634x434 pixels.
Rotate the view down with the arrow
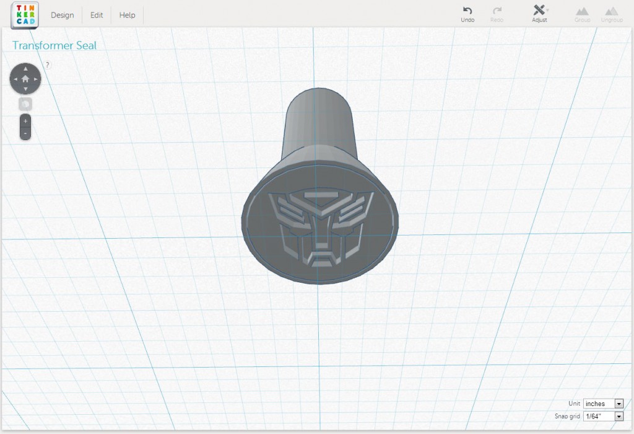pos(25,89)
